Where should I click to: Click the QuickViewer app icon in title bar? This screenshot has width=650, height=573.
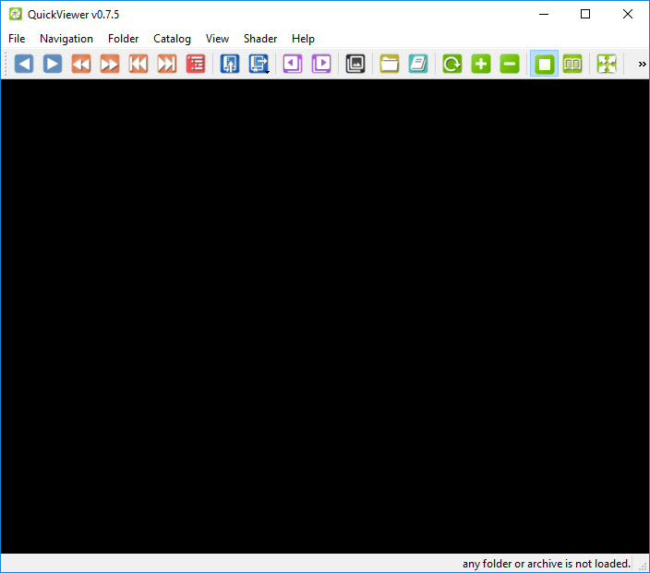(16, 14)
